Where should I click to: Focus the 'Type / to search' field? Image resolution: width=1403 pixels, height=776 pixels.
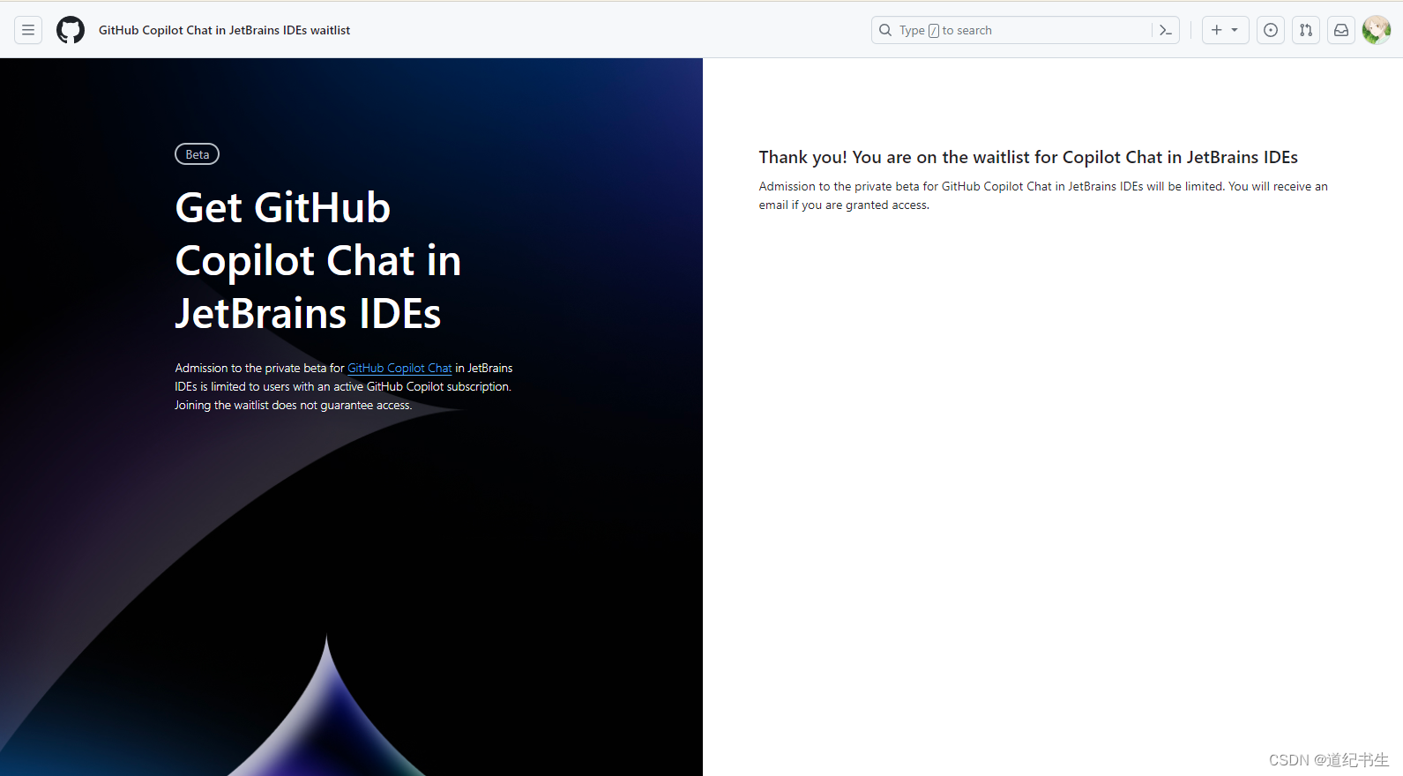[1026, 30]
